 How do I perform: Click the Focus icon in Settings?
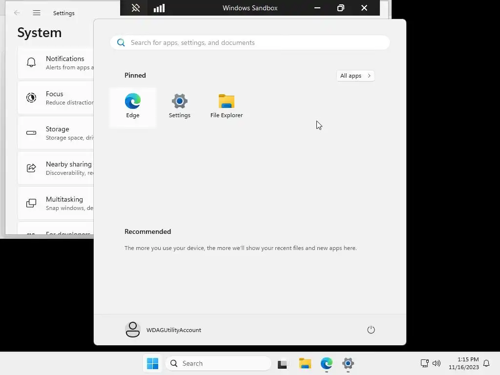point(31,98)
